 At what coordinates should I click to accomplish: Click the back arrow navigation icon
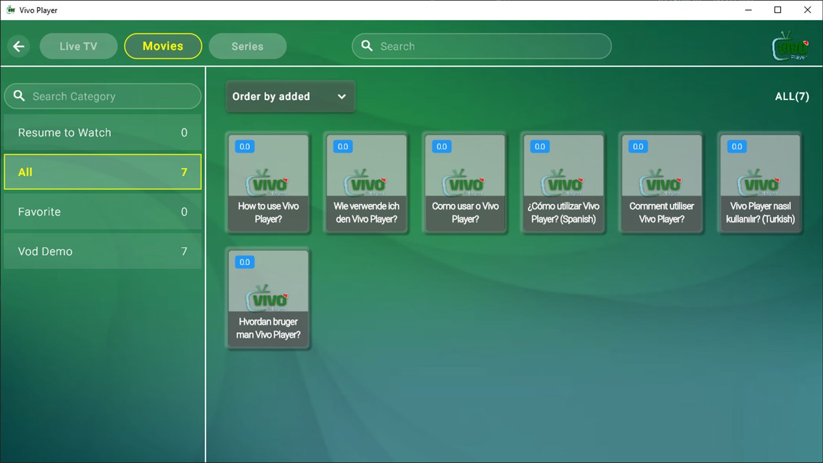click(x=18, y=46)
